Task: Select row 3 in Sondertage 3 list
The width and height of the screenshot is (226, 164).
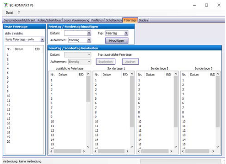Action: click(199, 89)
